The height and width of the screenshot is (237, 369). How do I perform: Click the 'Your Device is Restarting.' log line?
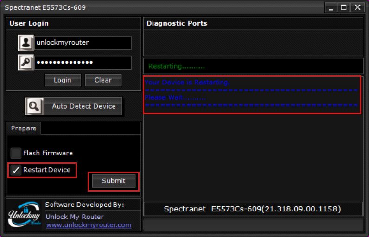click(187, 83)
